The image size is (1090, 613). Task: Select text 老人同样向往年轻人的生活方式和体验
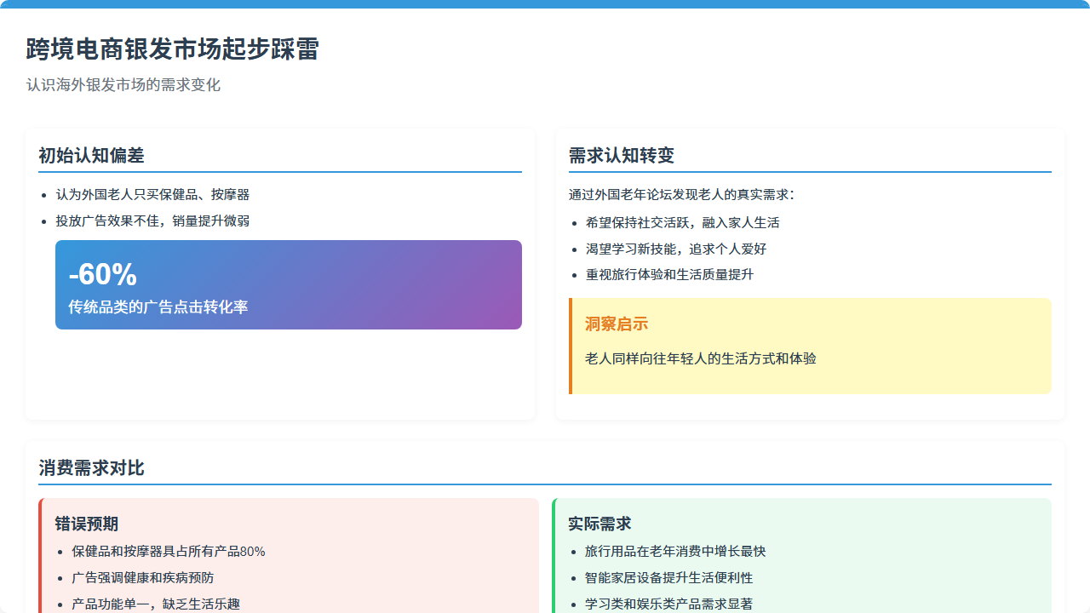[x=701, y=358]
